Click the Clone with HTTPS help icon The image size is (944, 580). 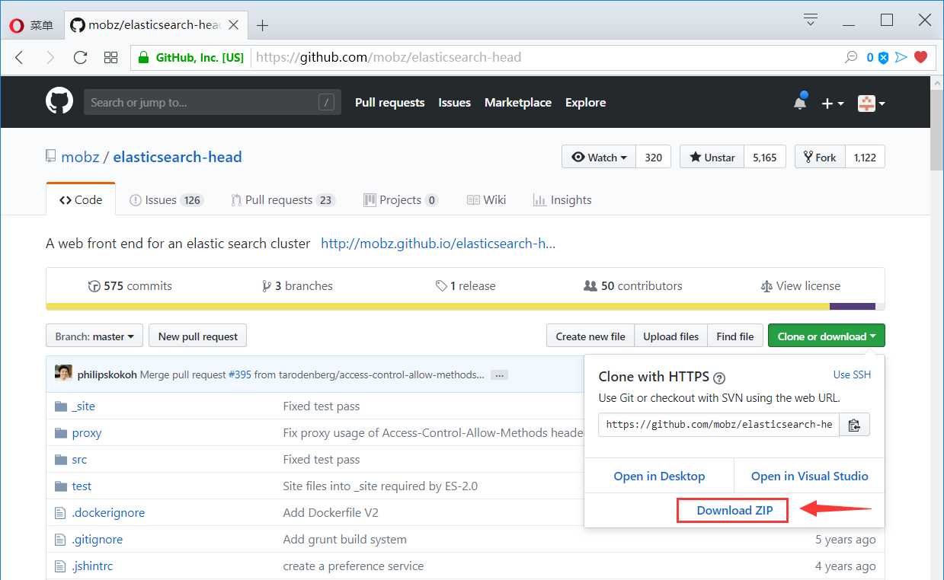point(719,378)
